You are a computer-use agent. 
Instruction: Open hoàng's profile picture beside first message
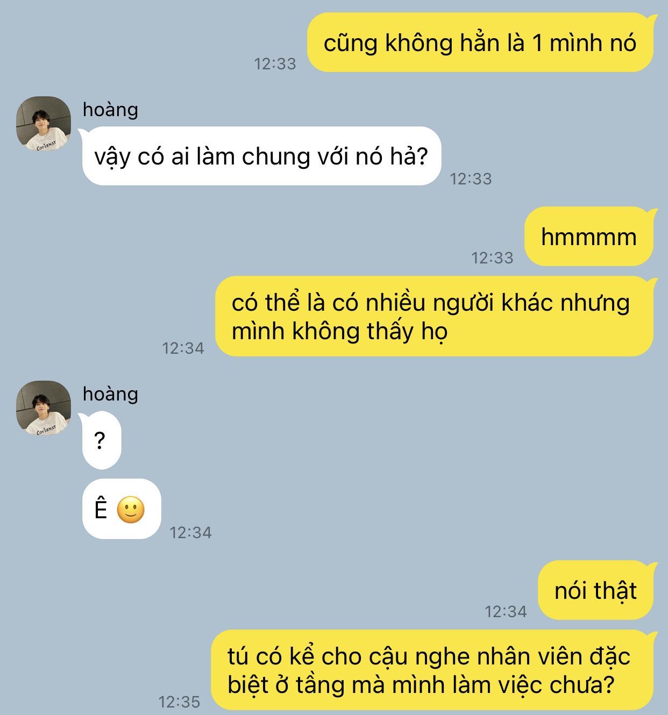pos(44,123)
